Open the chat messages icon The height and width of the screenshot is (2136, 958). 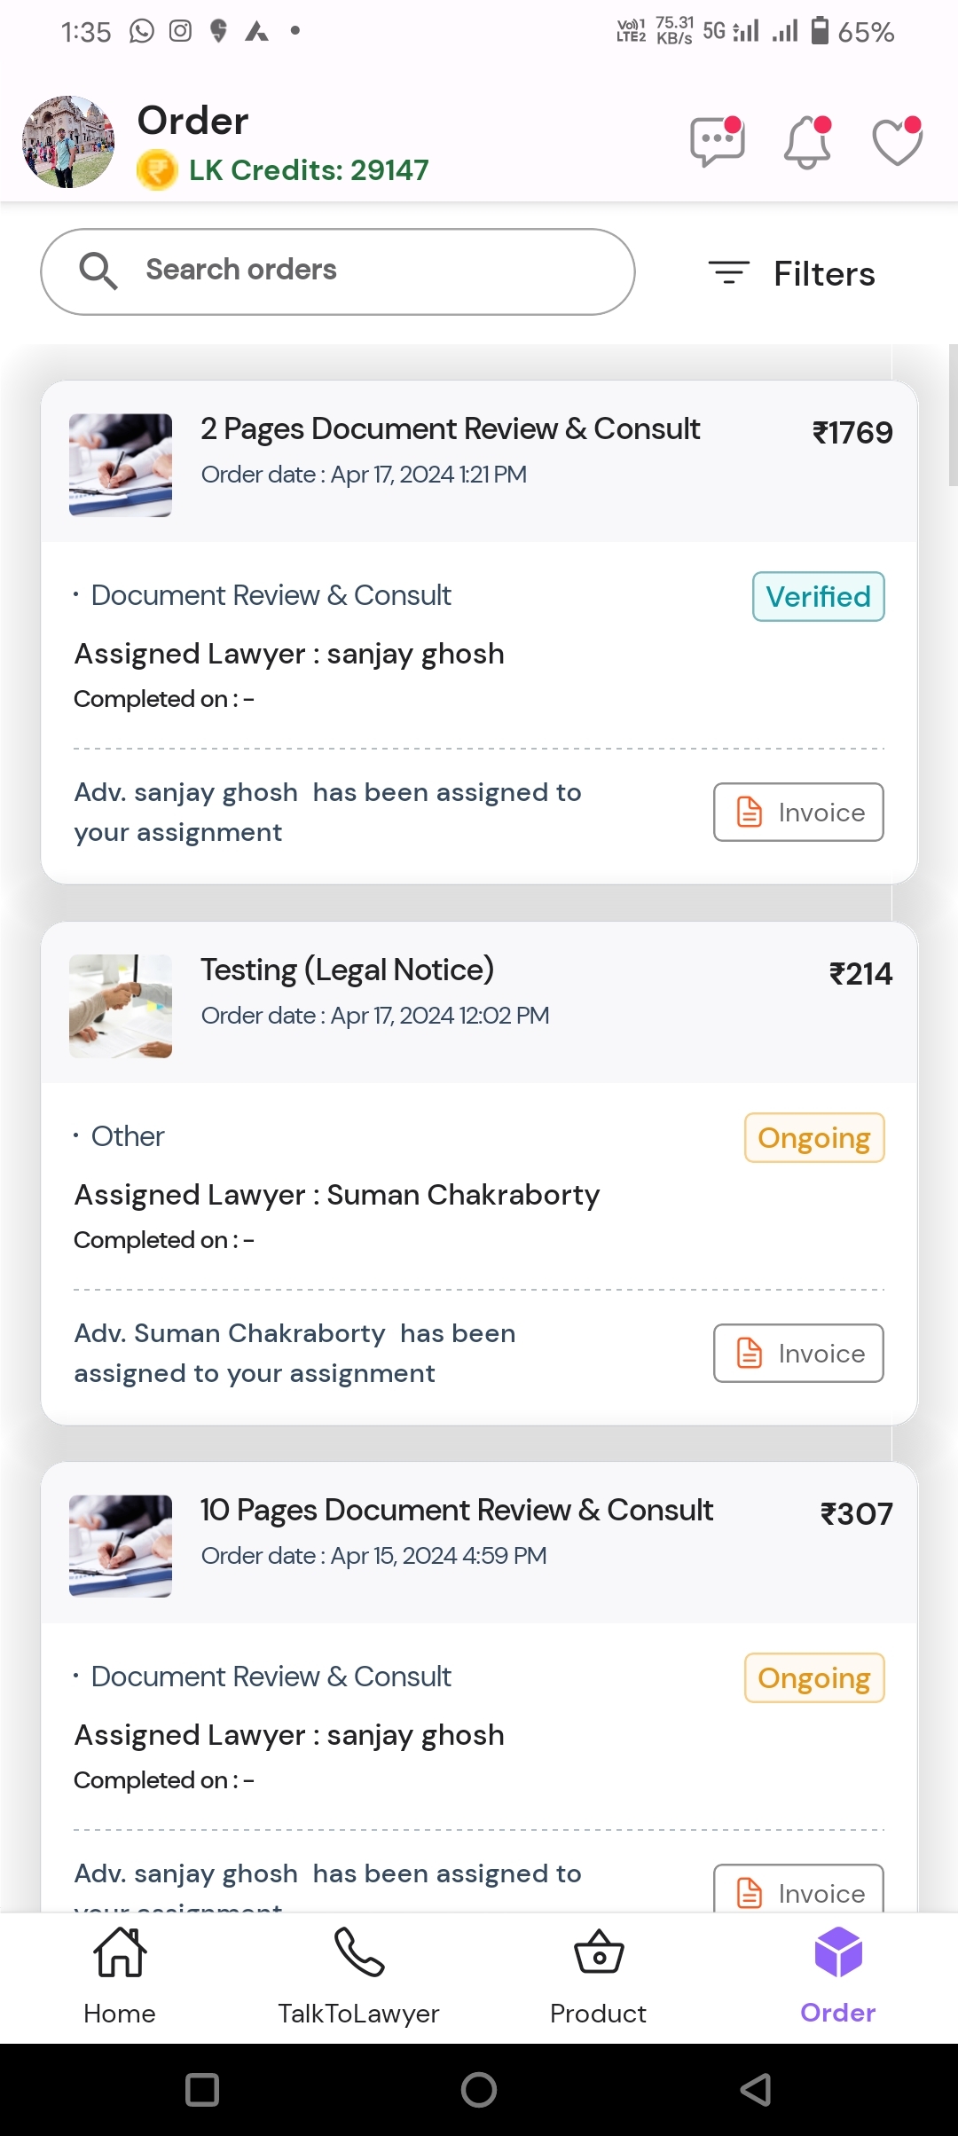tap(717, 142)
